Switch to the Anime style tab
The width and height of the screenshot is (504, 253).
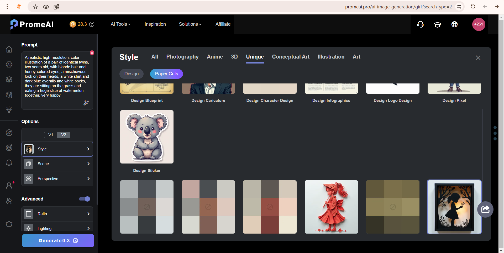(x=215, y=57)
